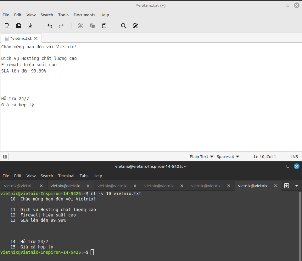Switch to first terminal tab
Image resolution: width=302 pixels, height=261 pixels.
click(x=20, y=186)
